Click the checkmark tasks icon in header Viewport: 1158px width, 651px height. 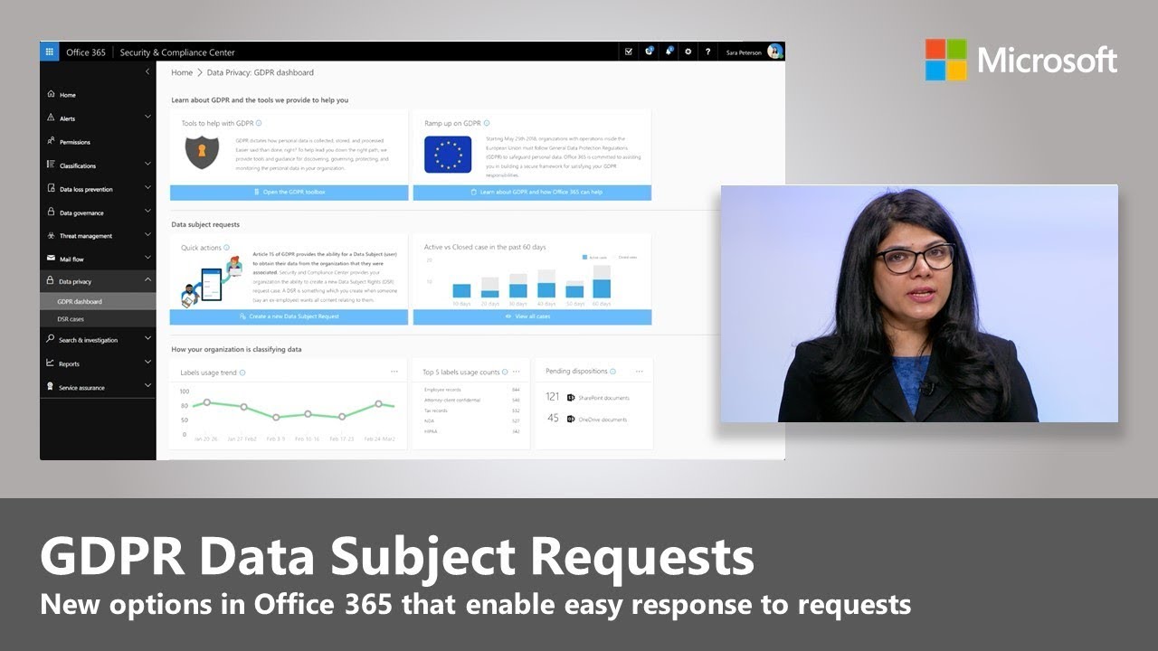pos(629,52)
